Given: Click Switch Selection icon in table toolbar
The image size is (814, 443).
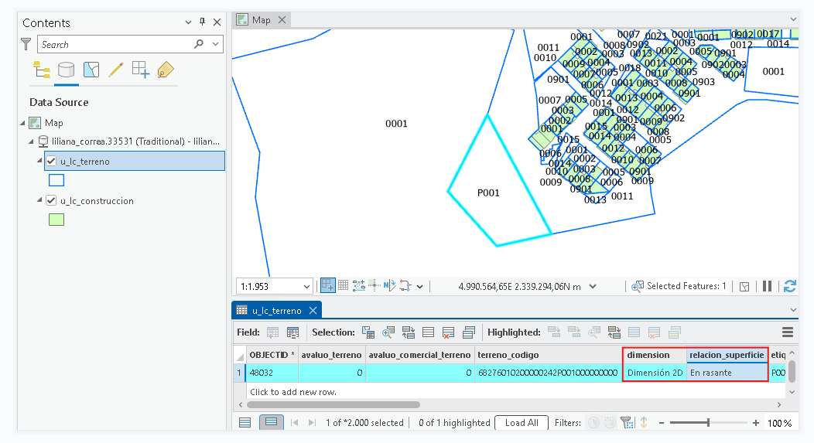Looking at the screenshot, I should coord(408,332).
